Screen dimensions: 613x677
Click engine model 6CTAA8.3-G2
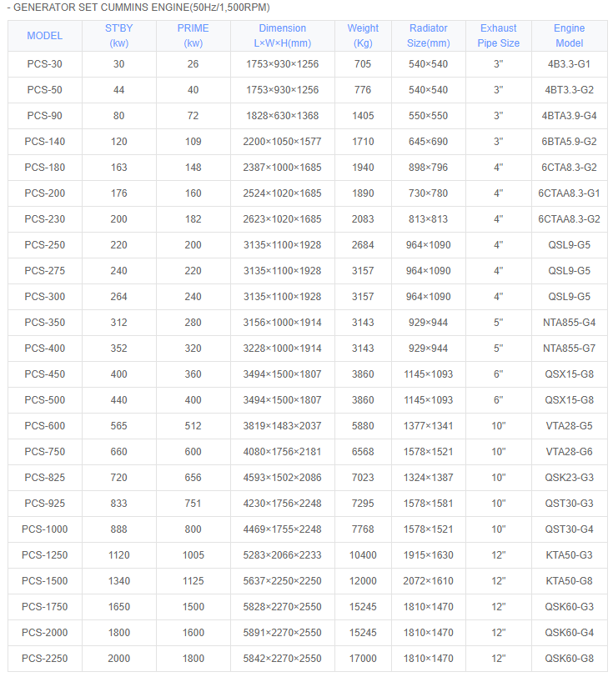click(x=570, y=219)
